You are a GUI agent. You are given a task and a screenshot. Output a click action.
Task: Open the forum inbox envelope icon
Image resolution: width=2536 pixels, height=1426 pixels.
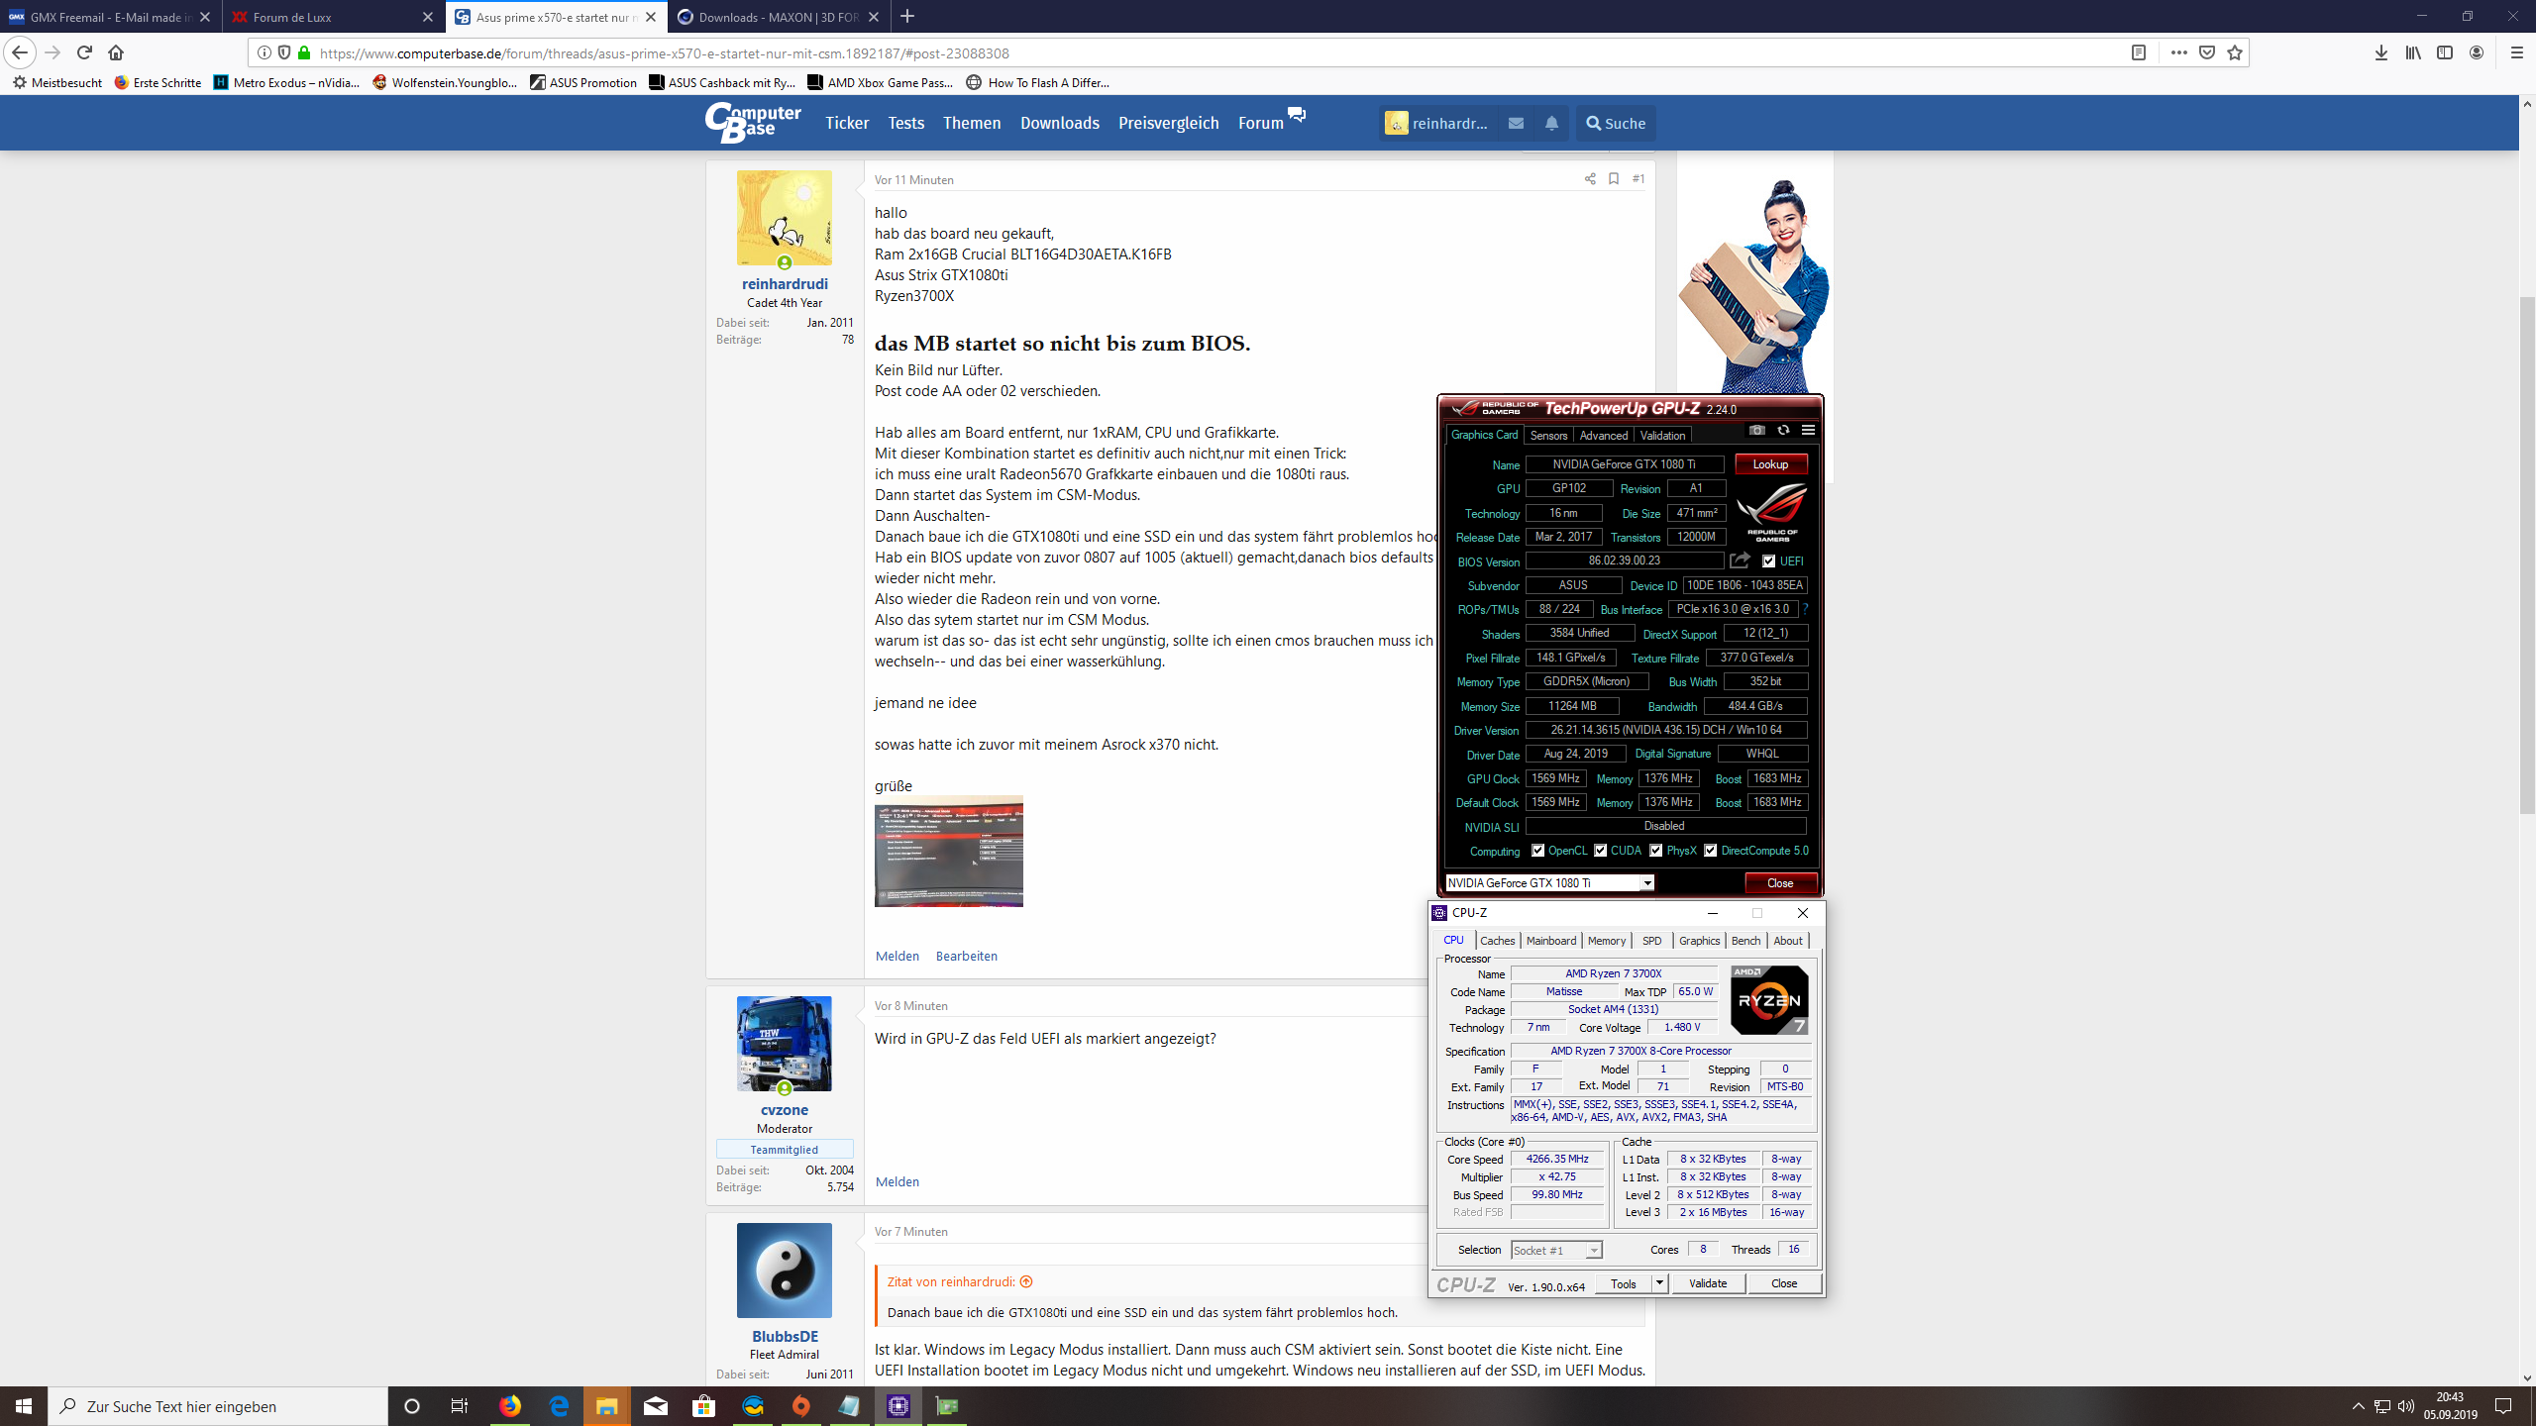tap(1516, 123)
